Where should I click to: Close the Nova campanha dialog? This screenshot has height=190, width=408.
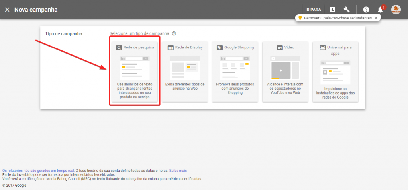pos(7,10)
